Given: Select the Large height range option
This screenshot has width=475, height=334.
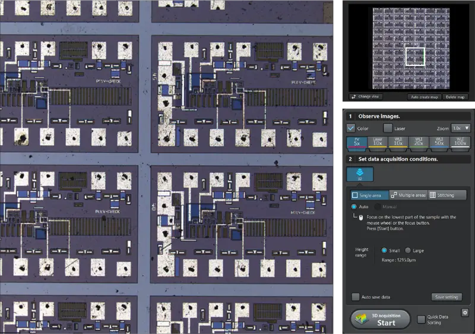Looking at the screenshot, I should pyautogui.click(x=407, y=251).
